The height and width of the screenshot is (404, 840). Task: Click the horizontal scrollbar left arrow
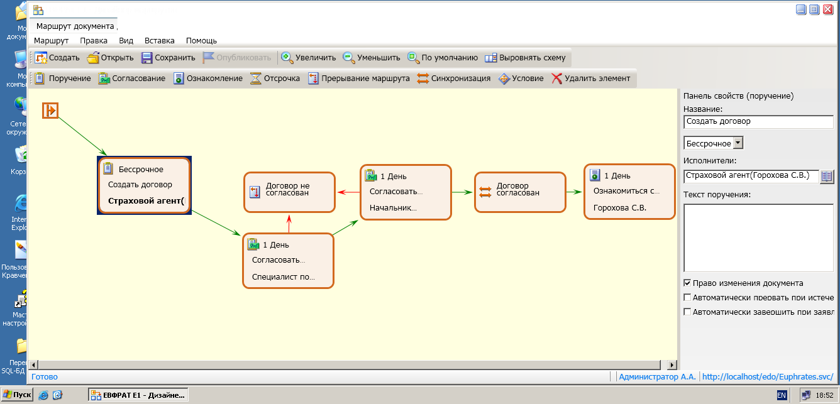pyautogui.click(x=33, y=364)
